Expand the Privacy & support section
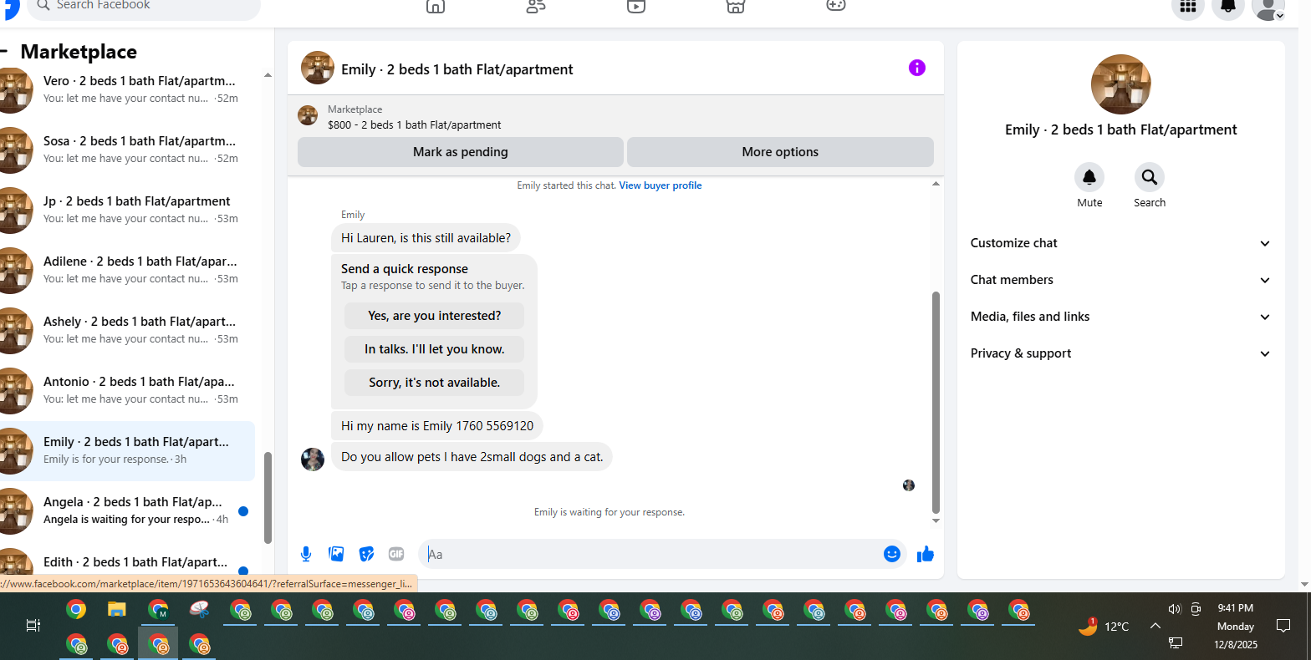 click(1120, 353)
